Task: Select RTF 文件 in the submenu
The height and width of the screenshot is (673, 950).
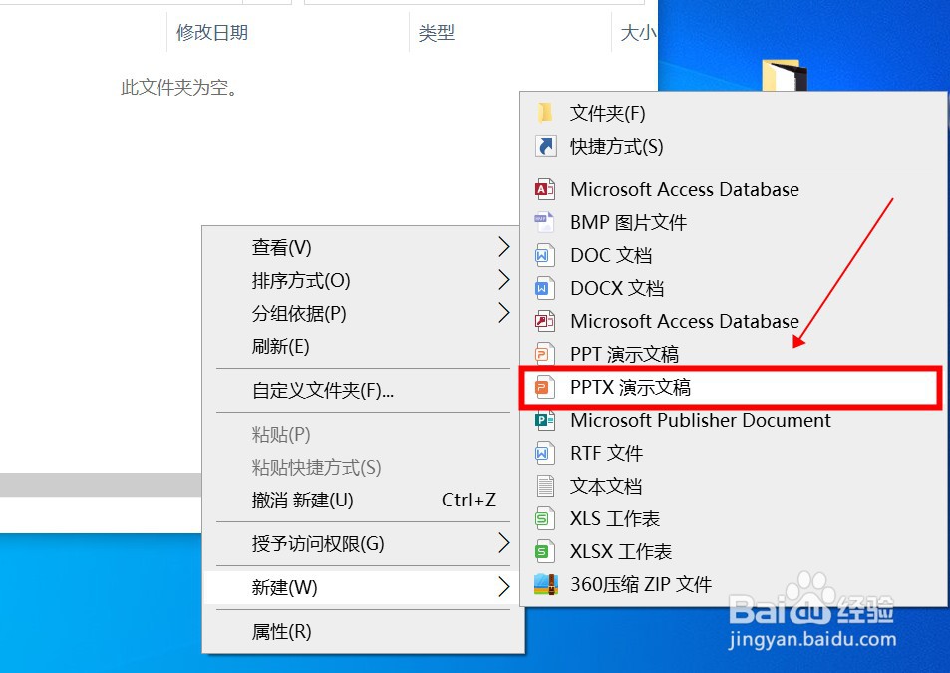Action: pos(734,453)
